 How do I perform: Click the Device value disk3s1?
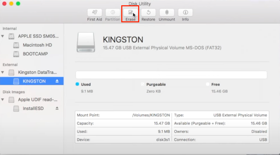163,140
